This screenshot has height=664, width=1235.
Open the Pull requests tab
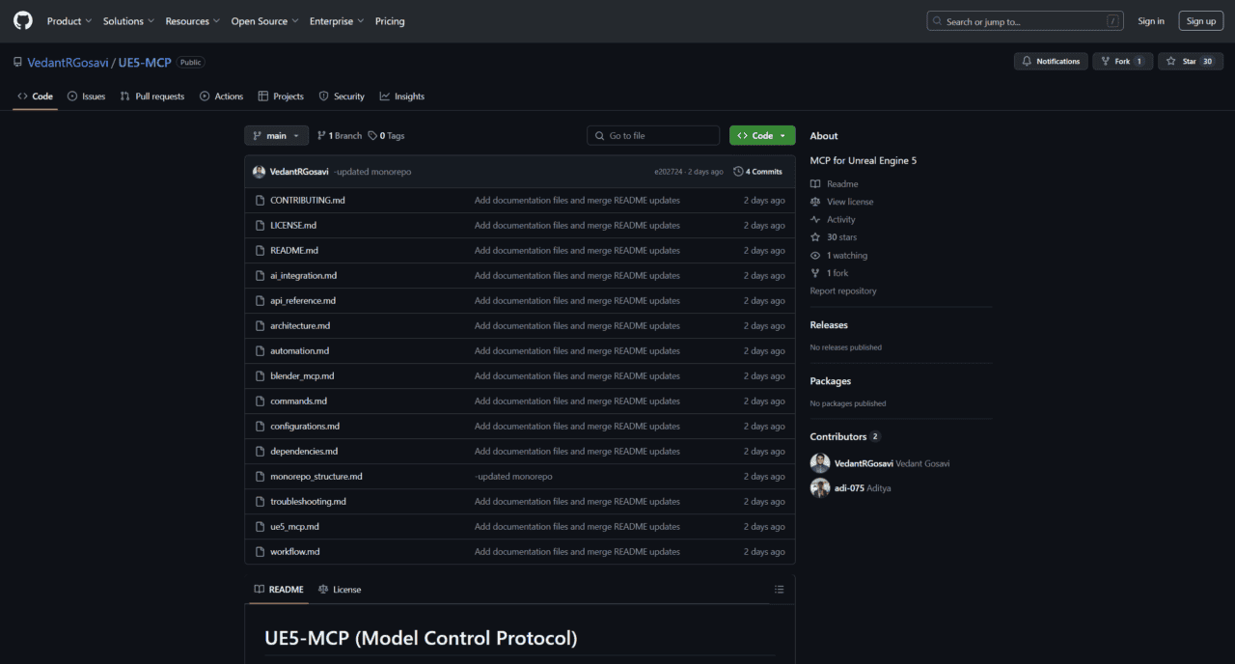point(152,97)
